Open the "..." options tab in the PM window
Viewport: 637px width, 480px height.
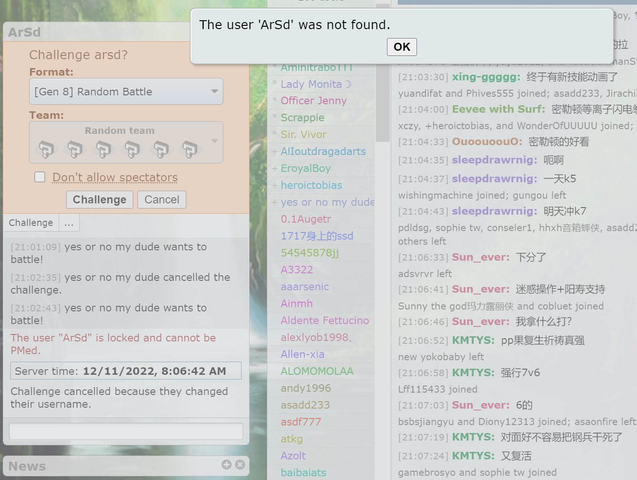[x=69, y=223]
